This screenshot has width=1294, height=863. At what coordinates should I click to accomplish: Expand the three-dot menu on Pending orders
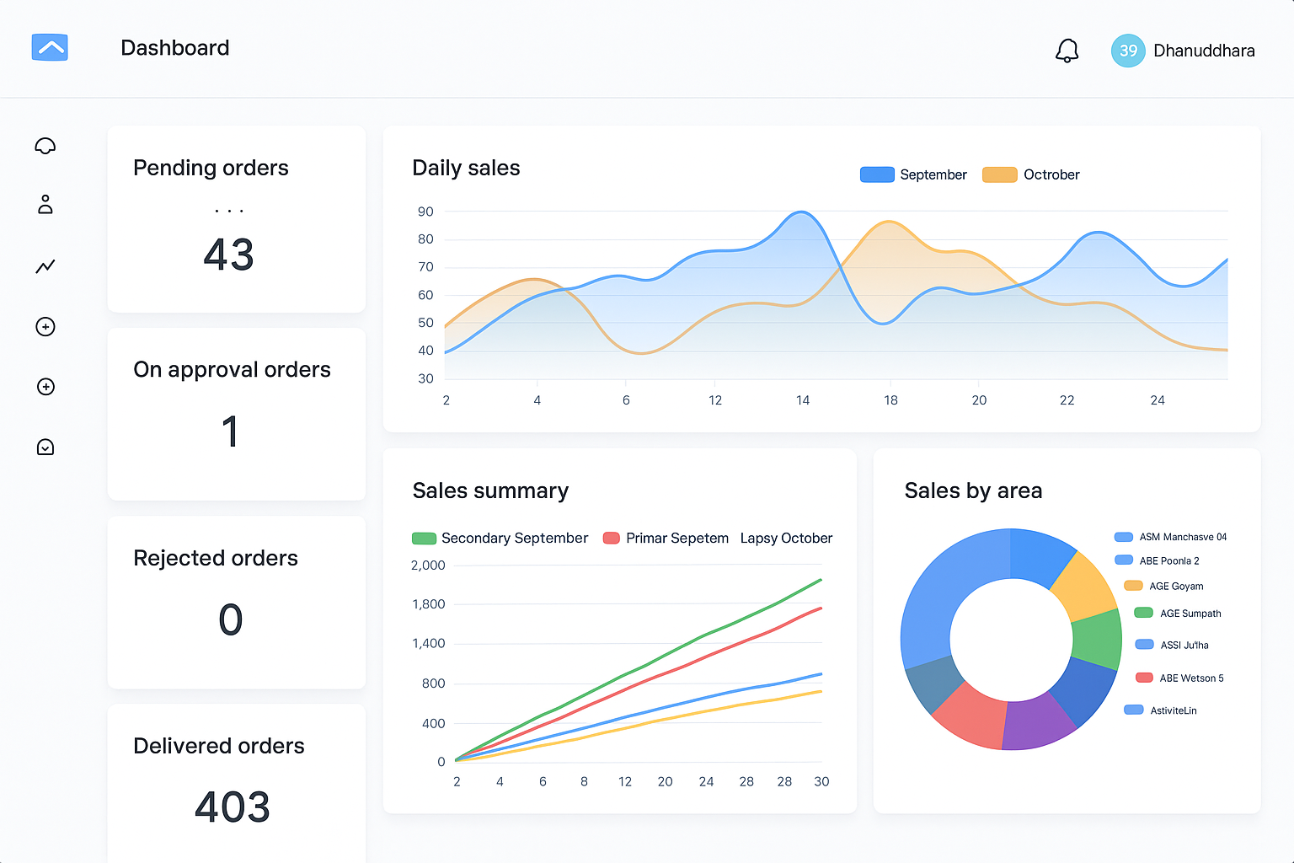tap(229, 211)
